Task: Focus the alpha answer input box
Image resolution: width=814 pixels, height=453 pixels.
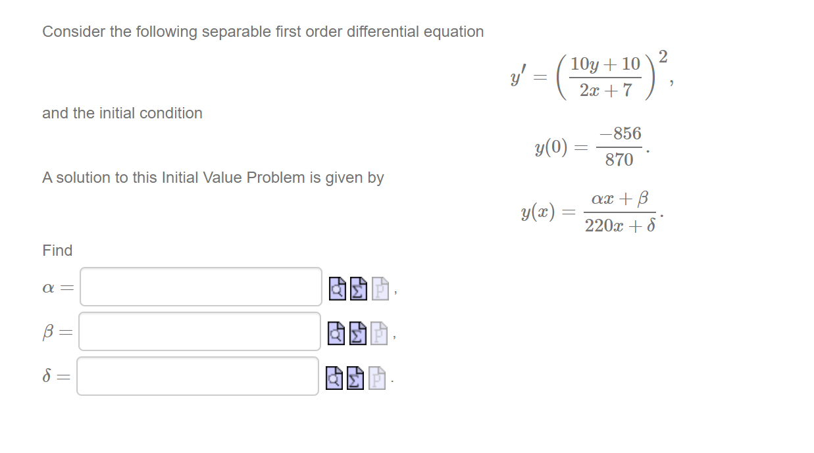Action: (201, 287)
